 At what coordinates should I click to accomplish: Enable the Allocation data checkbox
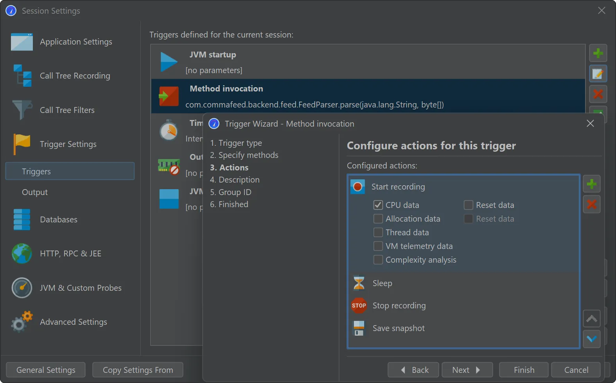click(x=378, y=219)
